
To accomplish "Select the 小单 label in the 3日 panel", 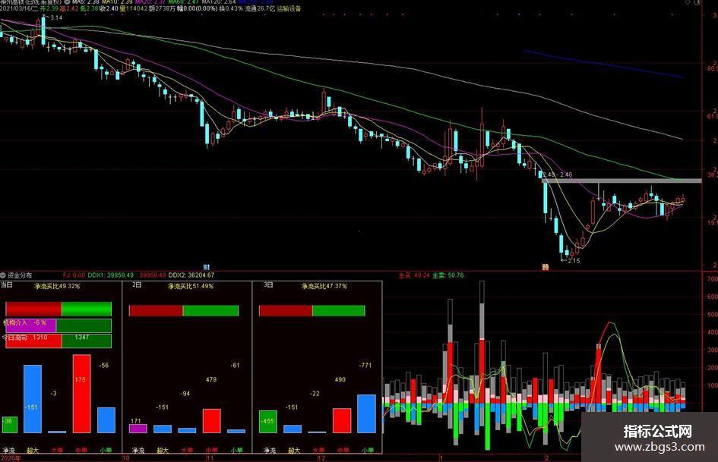I will coord(367,450).
